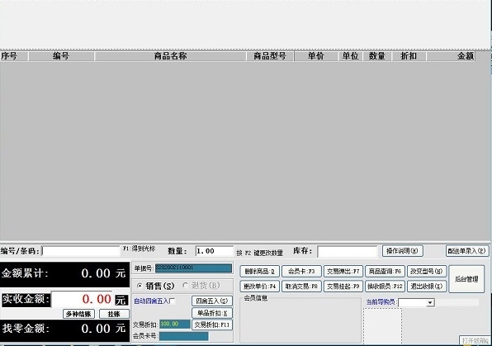This screenshot has height=346, width=492.
Task: Click the 编号/条码 barcode input field
Action: point(81,251)
